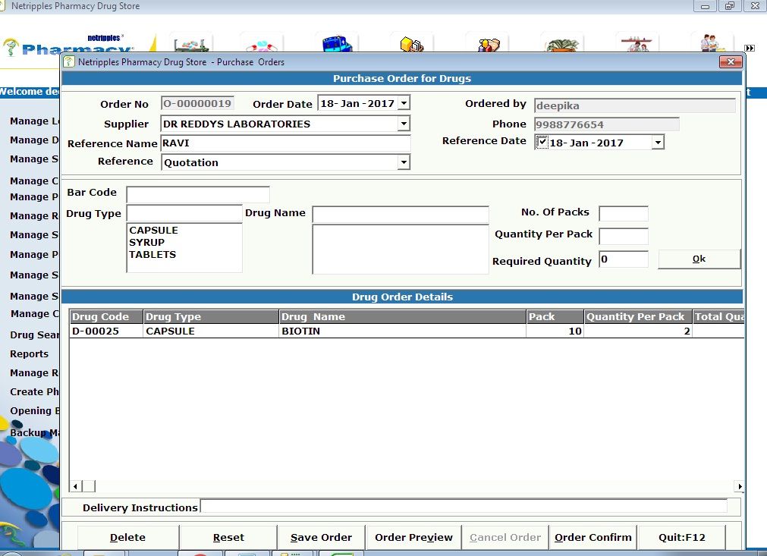Screen dimensions: 767x556
Task: Quit the dialog using Quit:F12
Action: coord(682,538)
